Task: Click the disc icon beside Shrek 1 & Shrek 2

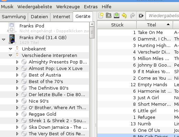Action: [24, 121]
